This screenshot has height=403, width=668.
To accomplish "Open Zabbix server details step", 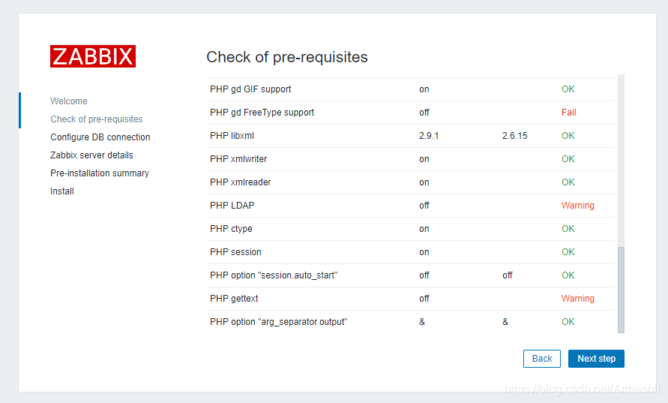I will click(x=91, y=155).
